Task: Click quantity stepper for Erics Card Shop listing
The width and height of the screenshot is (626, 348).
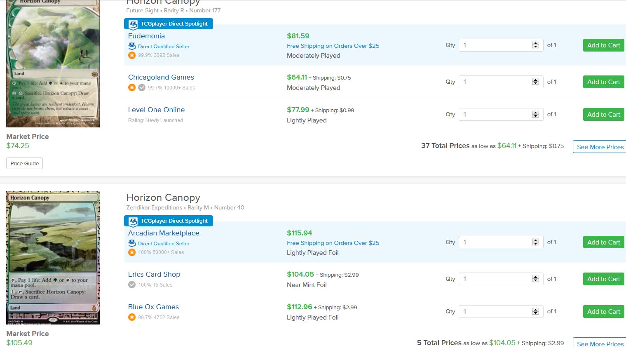Action: click(x=535, y=279)
